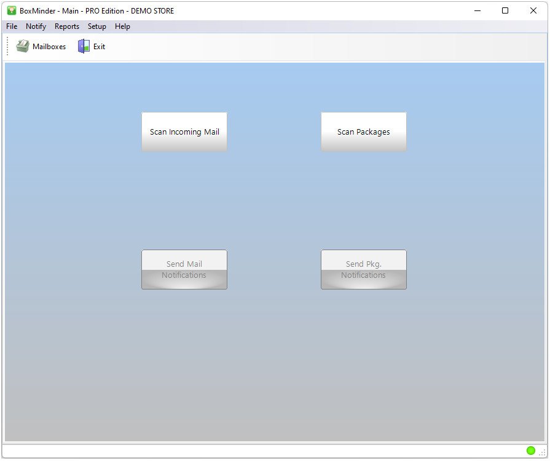
Task: Click the Send Mail Notifications button
Action: pyautogui.click(x=184, y=269)
